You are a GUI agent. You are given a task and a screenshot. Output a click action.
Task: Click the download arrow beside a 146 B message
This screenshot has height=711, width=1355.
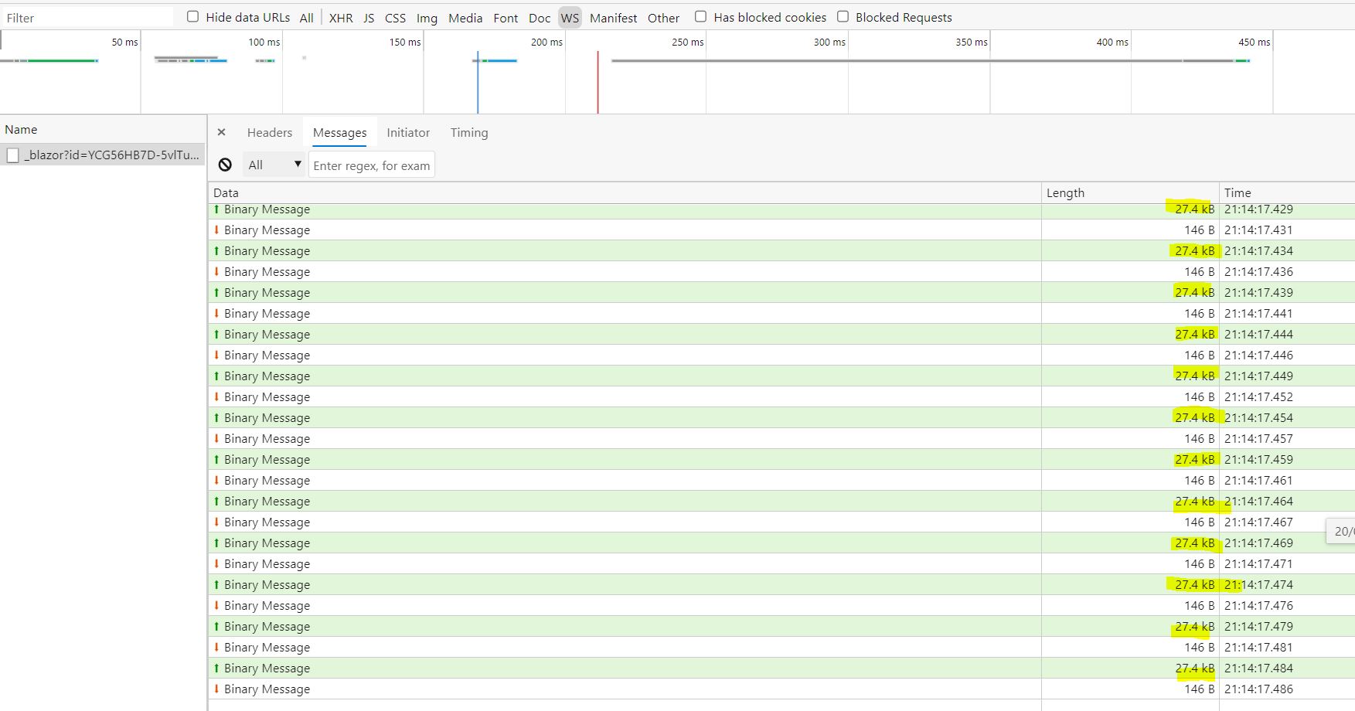pos(216,230)
